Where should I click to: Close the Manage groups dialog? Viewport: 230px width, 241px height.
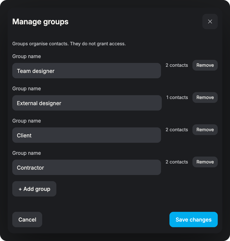[x=210, y=21]
